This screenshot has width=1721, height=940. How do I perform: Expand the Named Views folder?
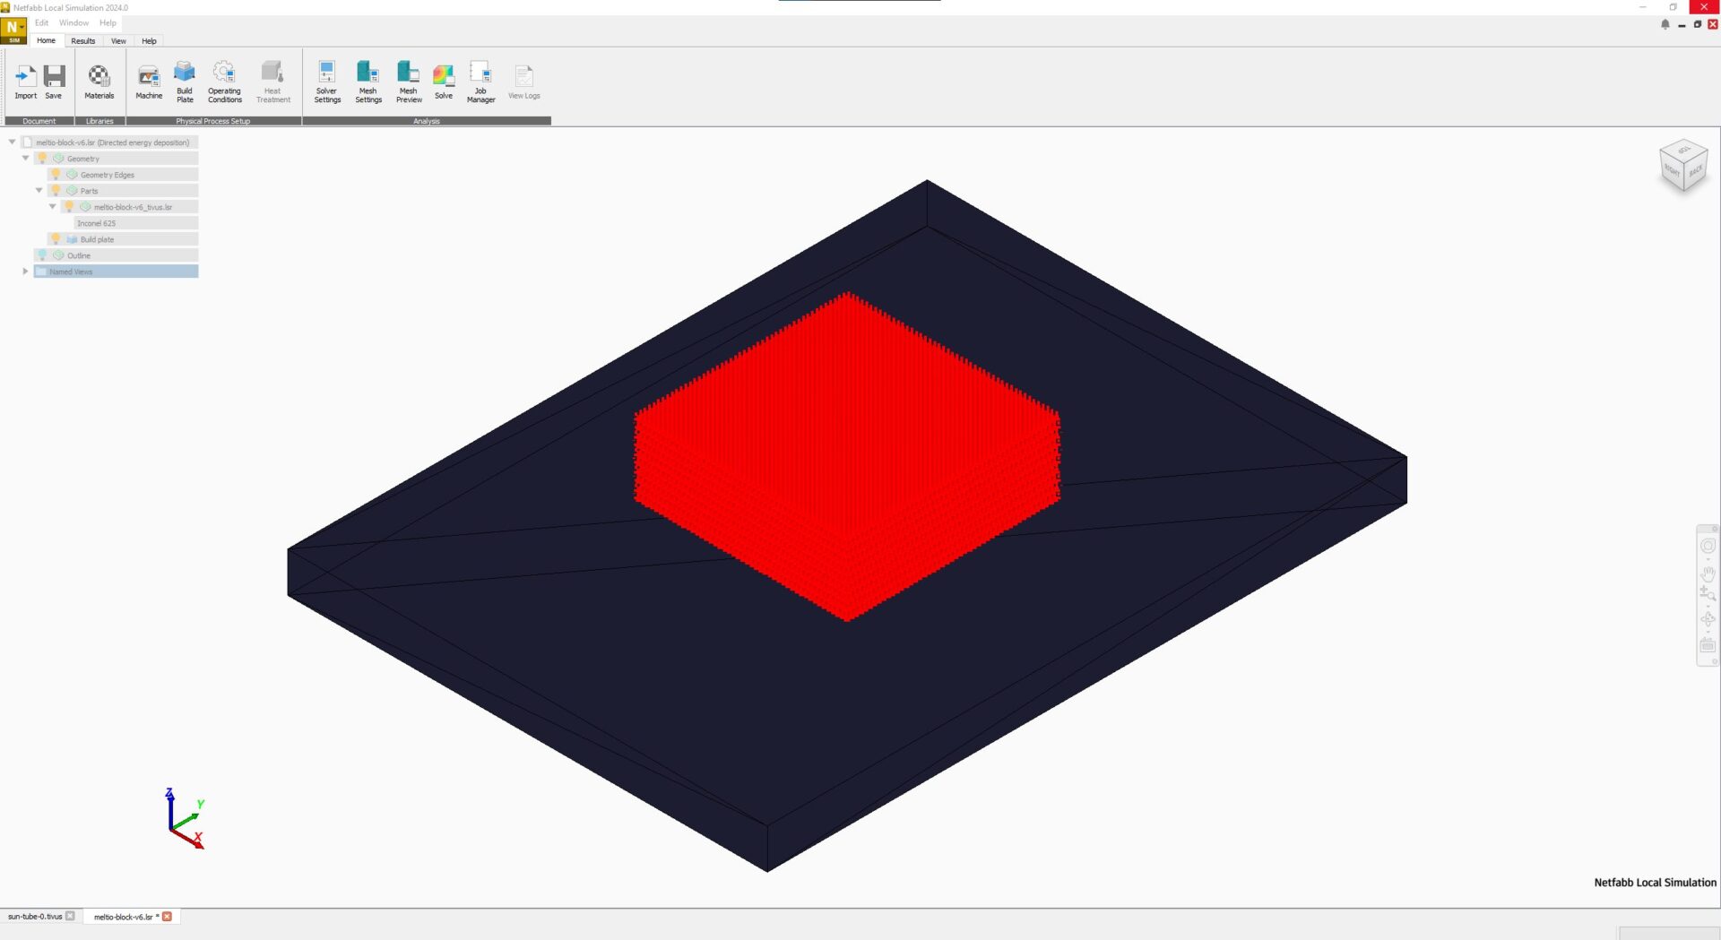click(24, 272)
